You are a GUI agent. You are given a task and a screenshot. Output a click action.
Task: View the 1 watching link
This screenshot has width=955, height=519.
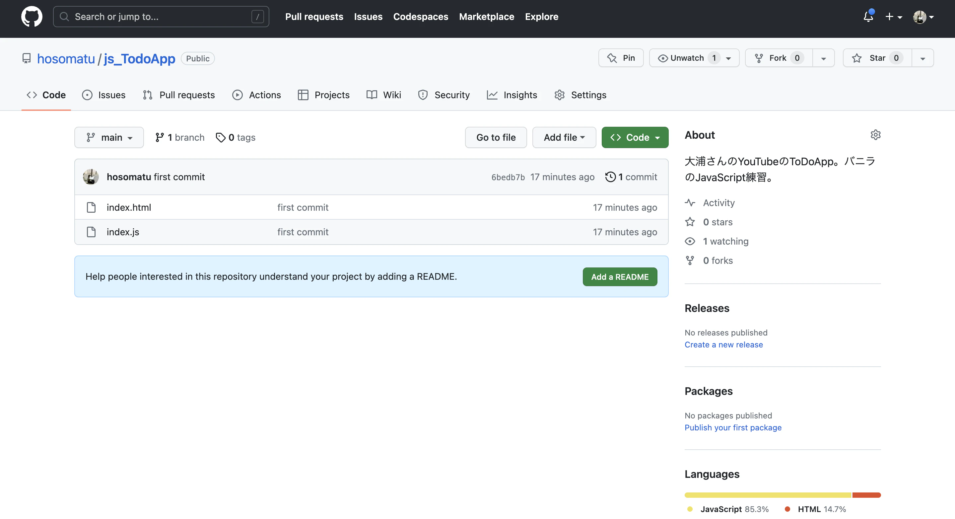(x=716, y=241)
